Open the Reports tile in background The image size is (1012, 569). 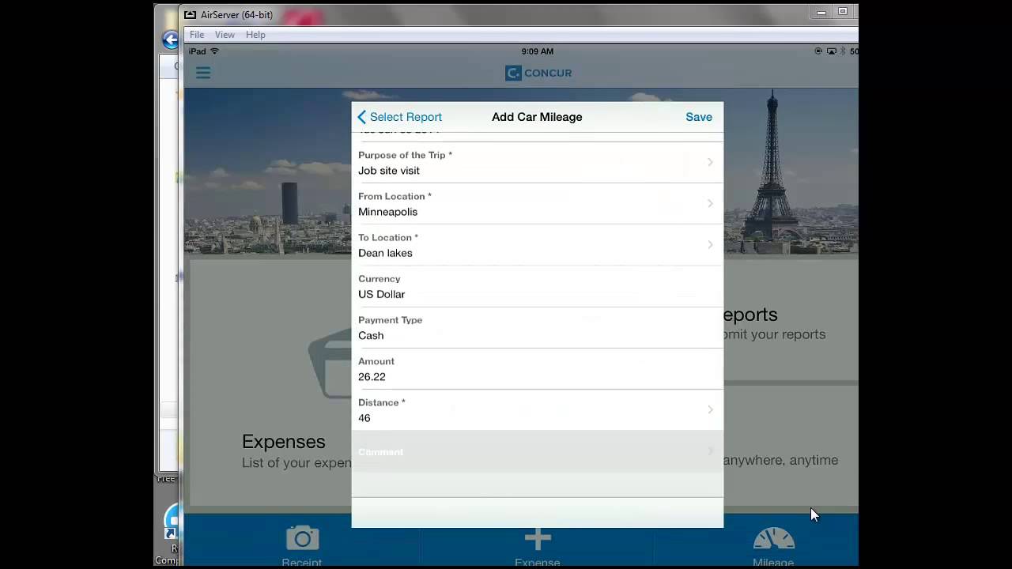[x=791, y=320]
